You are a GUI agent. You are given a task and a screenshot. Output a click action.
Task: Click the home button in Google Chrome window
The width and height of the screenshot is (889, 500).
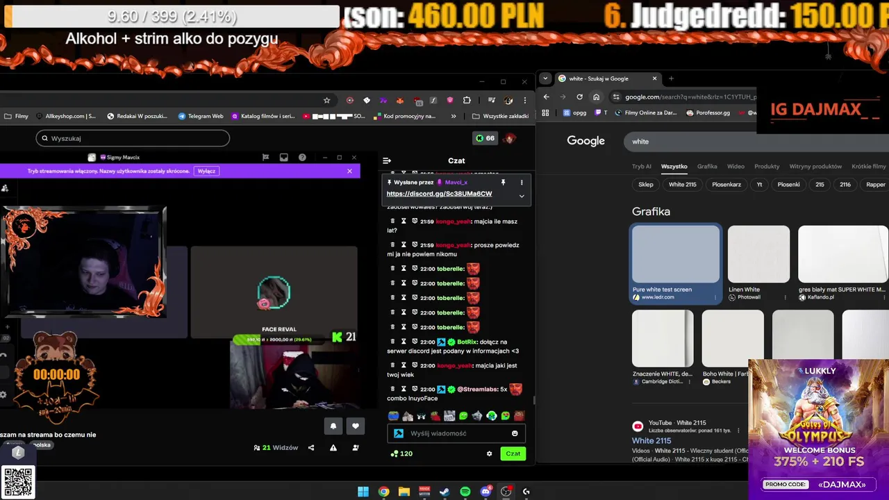596,97
